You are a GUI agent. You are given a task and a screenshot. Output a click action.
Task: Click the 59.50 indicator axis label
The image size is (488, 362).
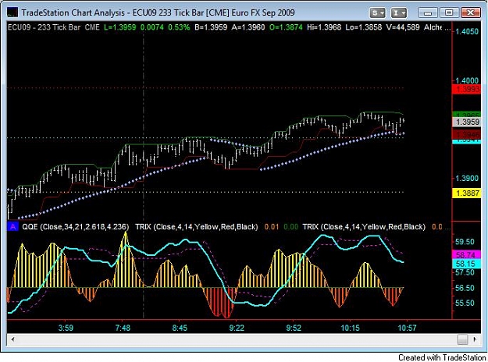point(465,242)
